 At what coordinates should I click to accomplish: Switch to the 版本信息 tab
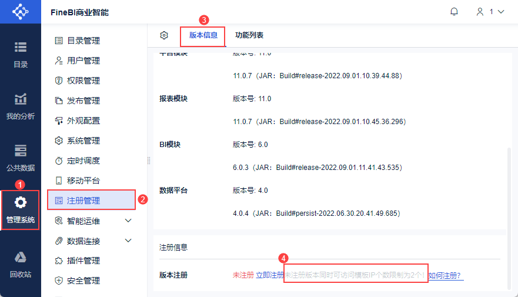(203, 35)
